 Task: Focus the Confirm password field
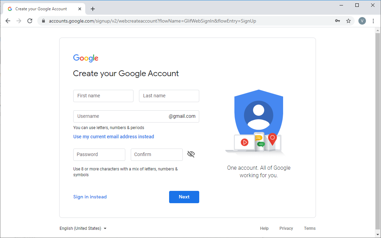point(157,155)
